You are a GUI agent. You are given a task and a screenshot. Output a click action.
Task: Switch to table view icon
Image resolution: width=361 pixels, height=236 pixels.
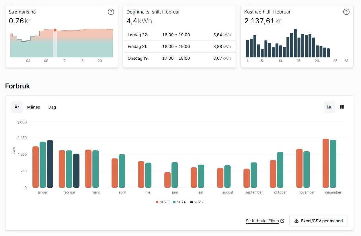(342, 107)
